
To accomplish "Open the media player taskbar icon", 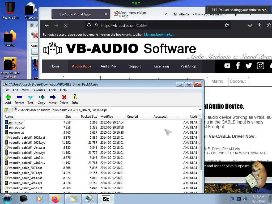I will (39, 199).
